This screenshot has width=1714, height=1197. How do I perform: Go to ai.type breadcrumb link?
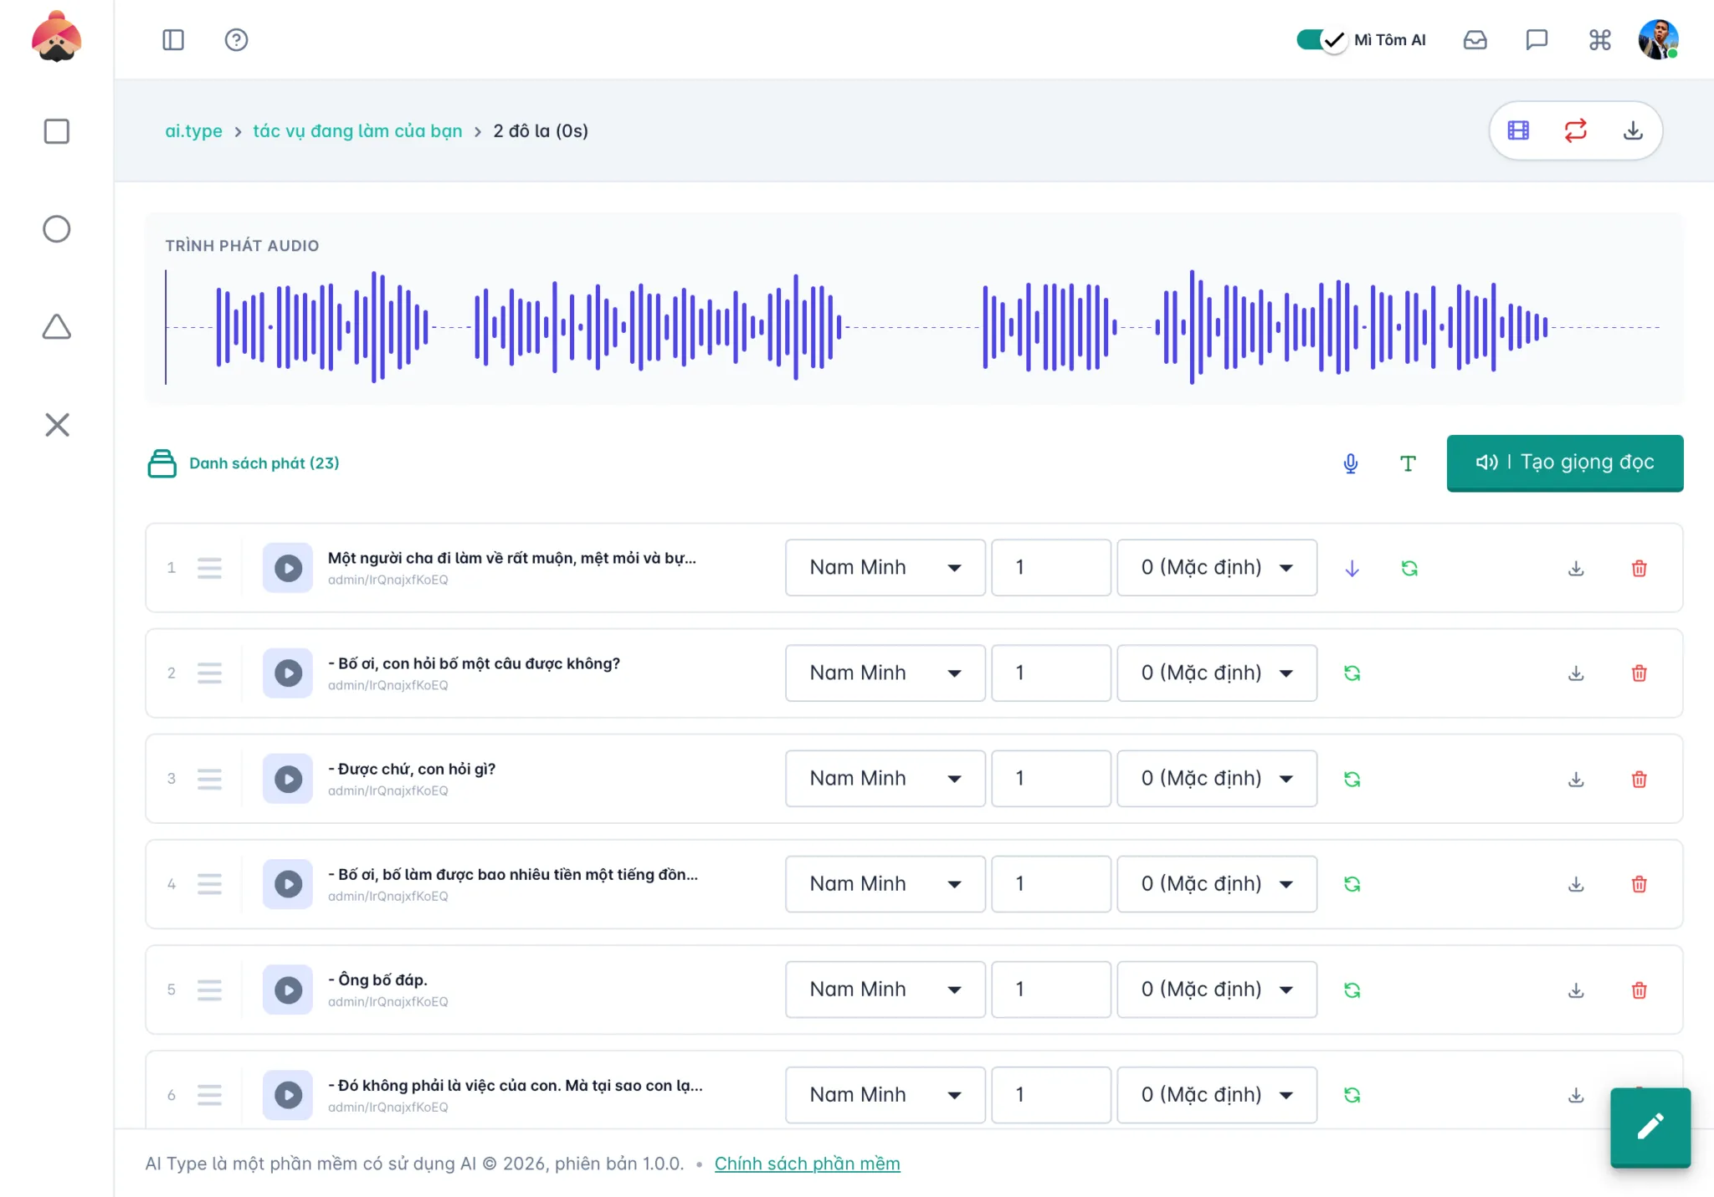coord(193,131)
